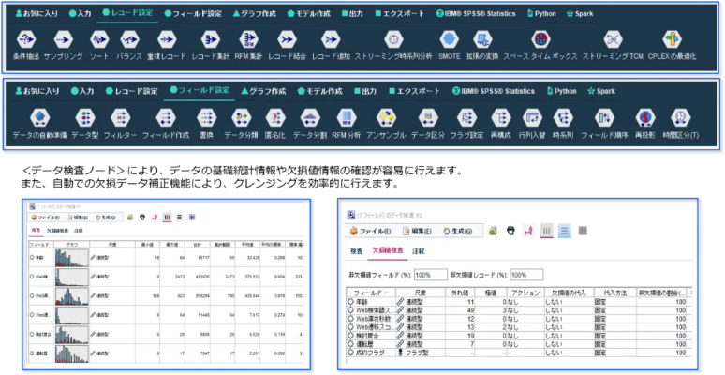Choose the 再構成 node icon
The height and width of the screenshot is (375, 725).
500,118
